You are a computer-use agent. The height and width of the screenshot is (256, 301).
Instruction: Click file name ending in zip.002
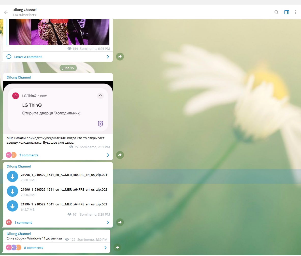pos(64,190)
